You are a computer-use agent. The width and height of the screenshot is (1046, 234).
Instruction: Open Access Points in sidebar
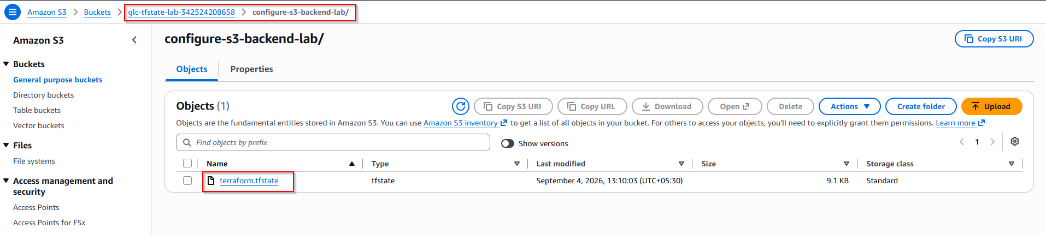pos(36,207)
